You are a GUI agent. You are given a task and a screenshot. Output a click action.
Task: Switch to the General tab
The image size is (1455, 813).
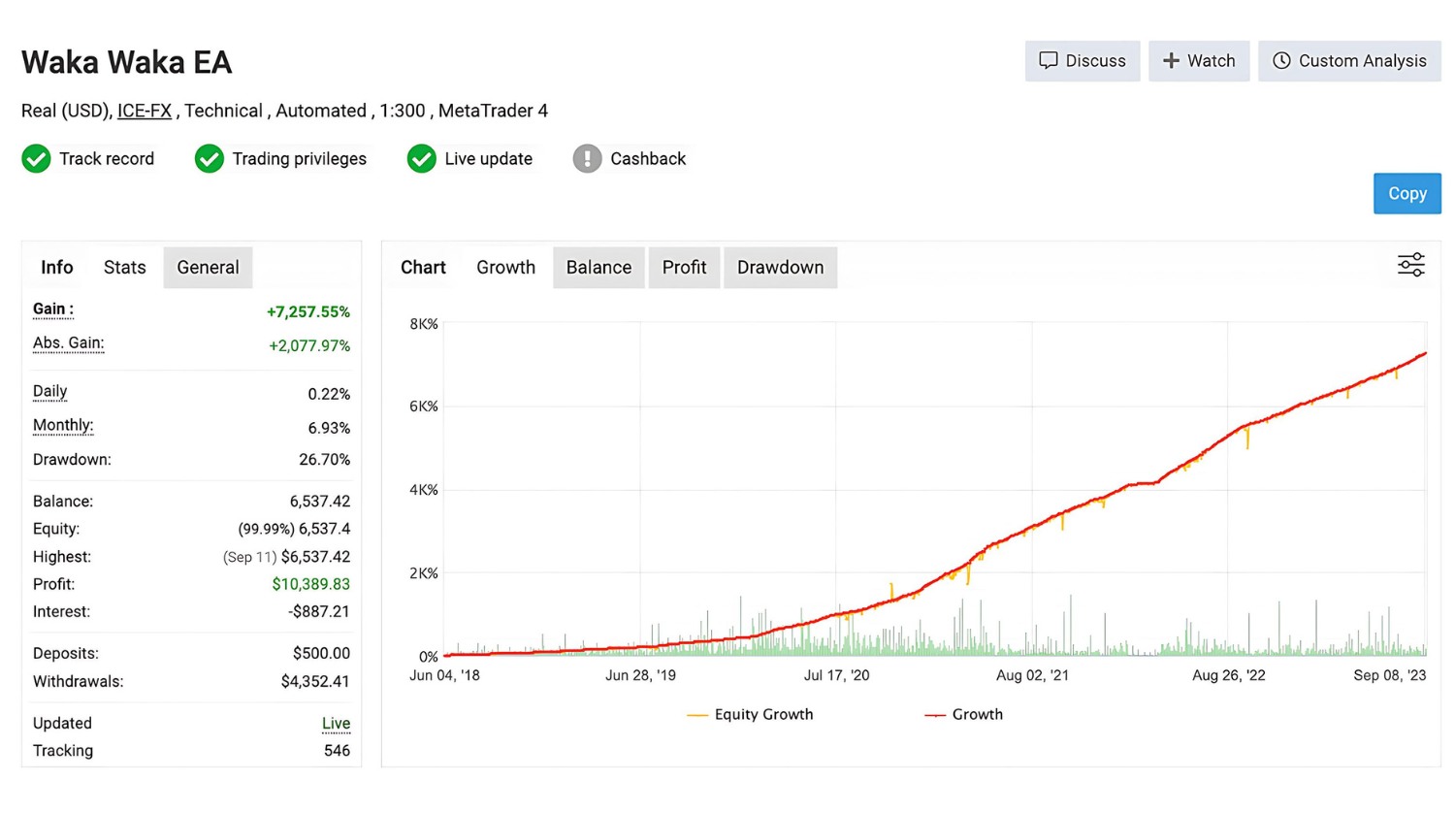(x=208, y=267)
